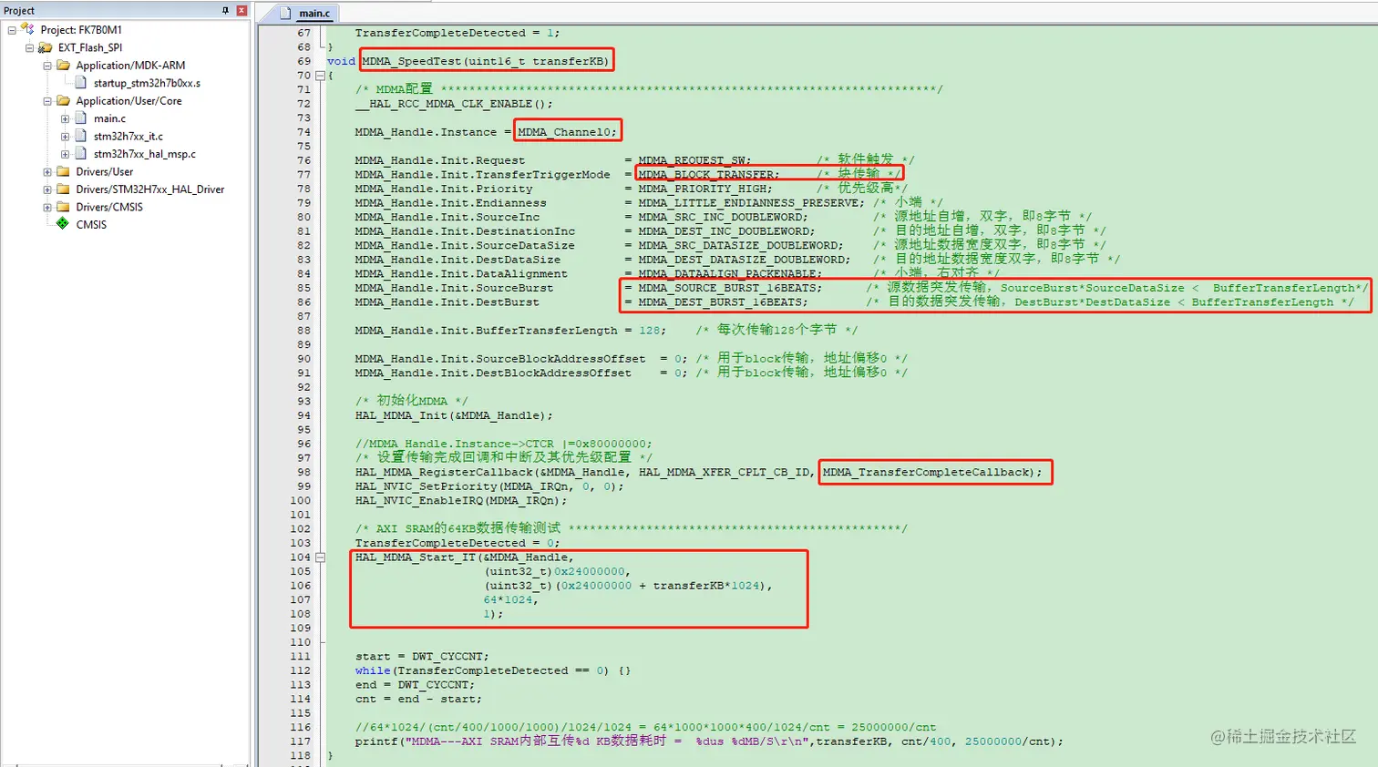
Task: Click line number 94 in the gutter
Action: pyautogui.click(x=303, y=415)
